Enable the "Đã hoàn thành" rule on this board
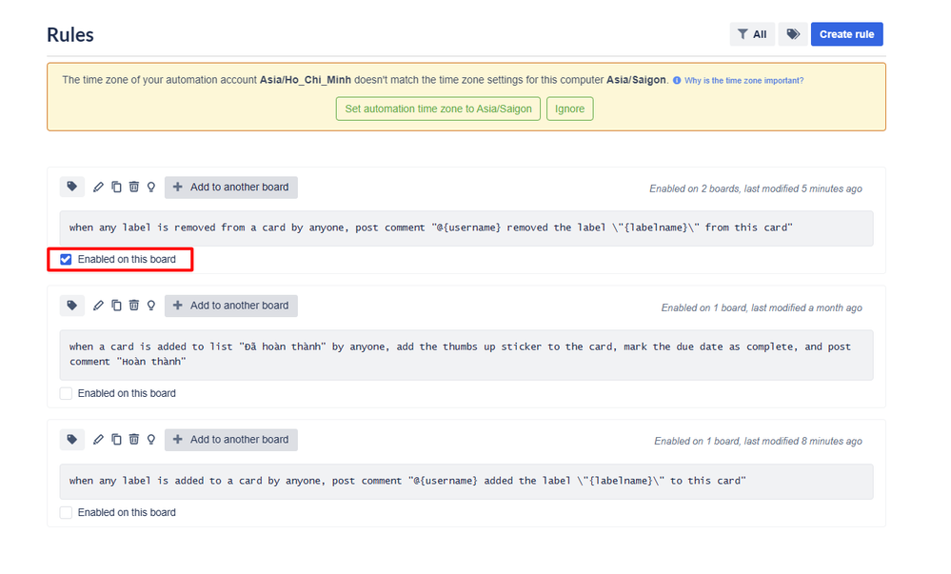 66,393
